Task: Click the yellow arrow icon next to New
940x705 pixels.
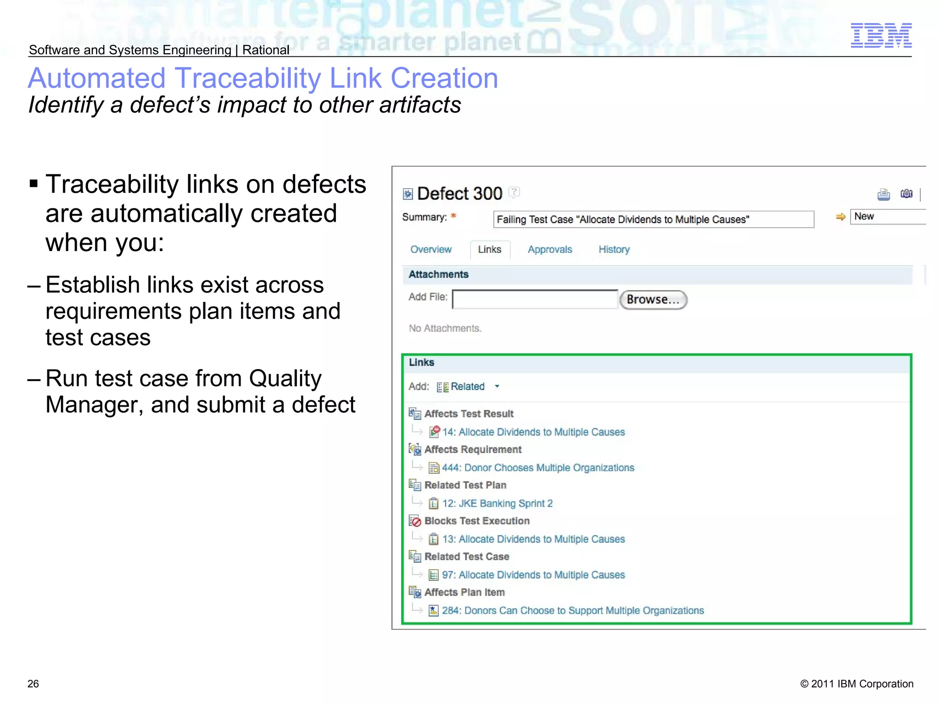Action: pyautogui.click(x=840, y=217)
